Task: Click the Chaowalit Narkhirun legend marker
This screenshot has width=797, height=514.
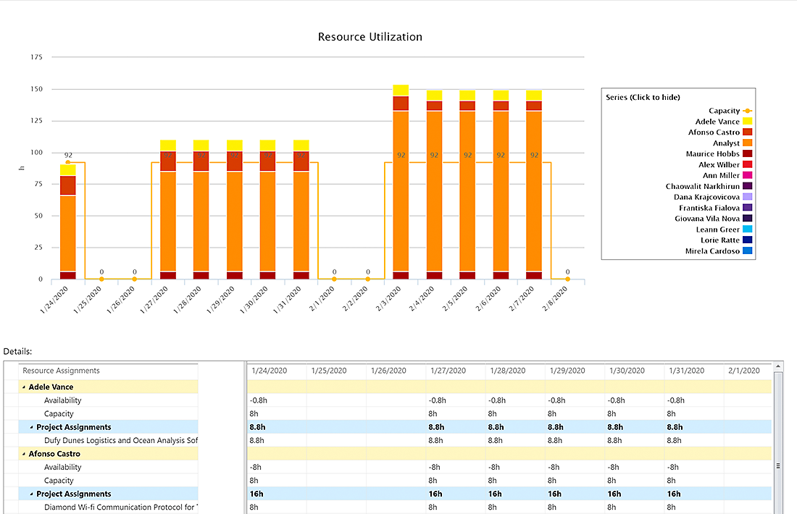Action: point(747,186)
